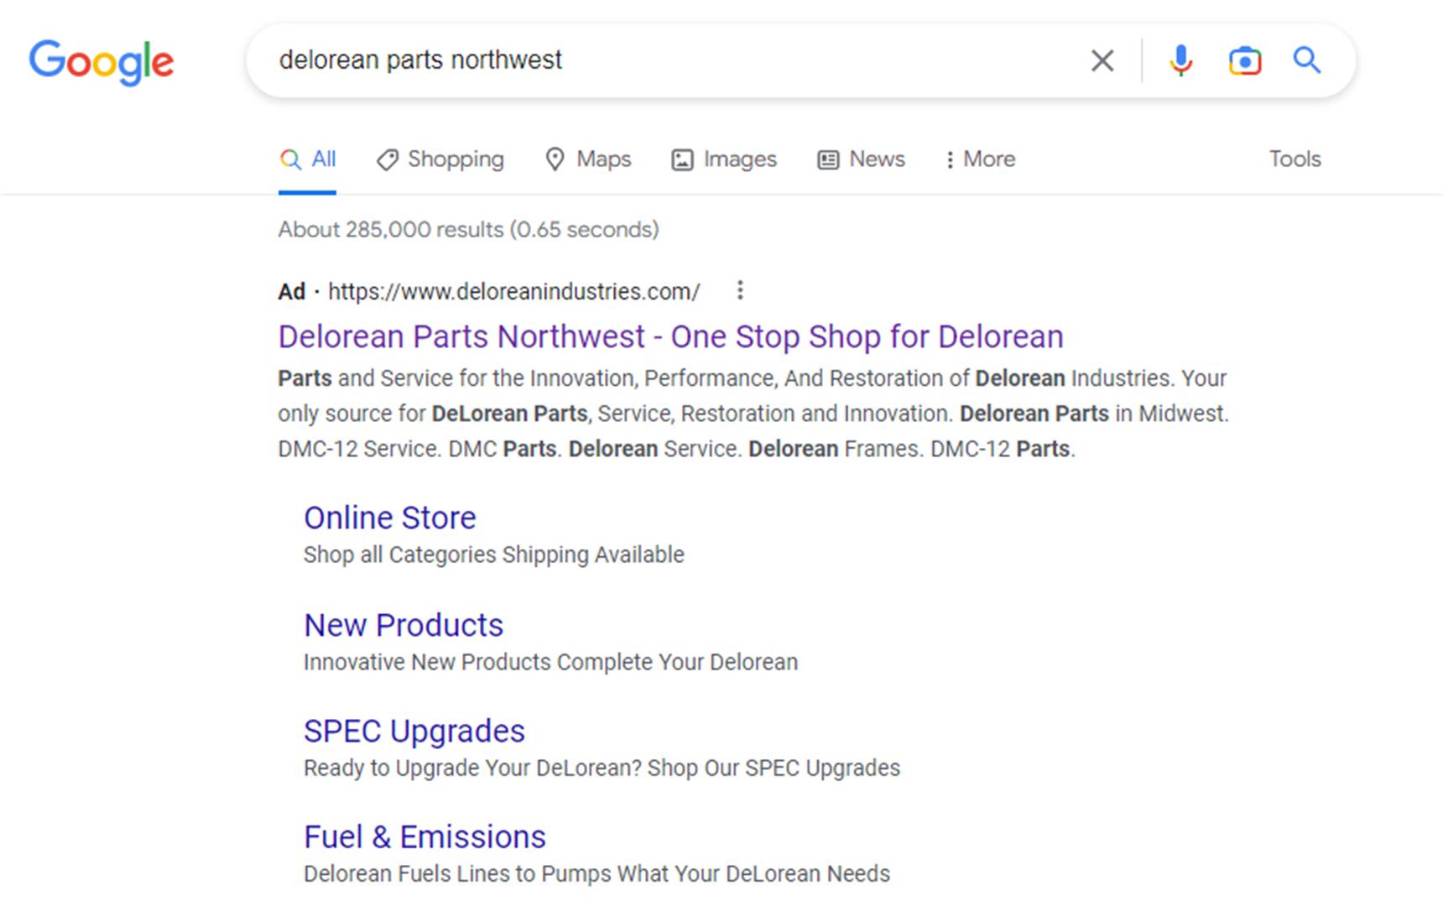Select the All results tab
Screen dimensions: 1443x906
(308, 159)
